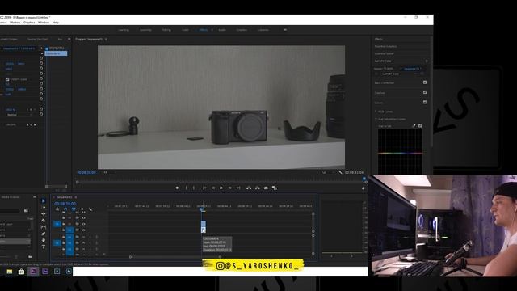Step back one frame
This screenshot has width=517, height=291.
tap(213, 188)
